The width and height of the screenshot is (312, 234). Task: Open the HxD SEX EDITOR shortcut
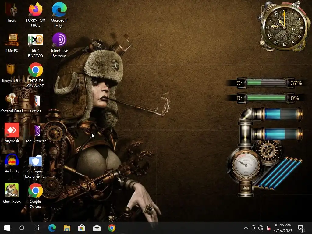click(35, 45)
